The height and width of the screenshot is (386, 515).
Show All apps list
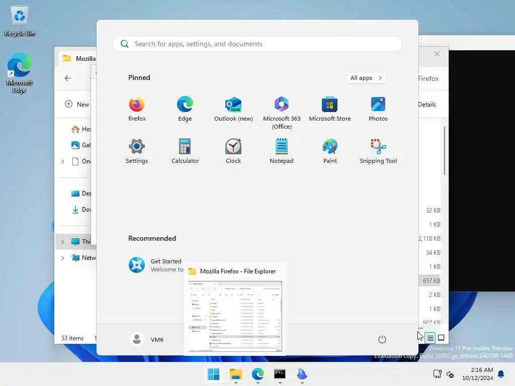click(366, 78)
